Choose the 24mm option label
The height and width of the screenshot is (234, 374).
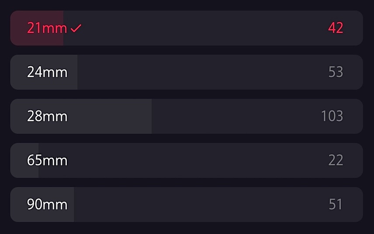point(47,72)
